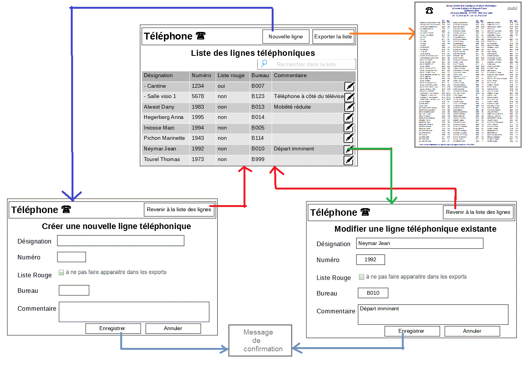The height and width of the screenshot is (365, 527).
Task: Edit the Iniosse Marc phone line
Action: point(349,128)
